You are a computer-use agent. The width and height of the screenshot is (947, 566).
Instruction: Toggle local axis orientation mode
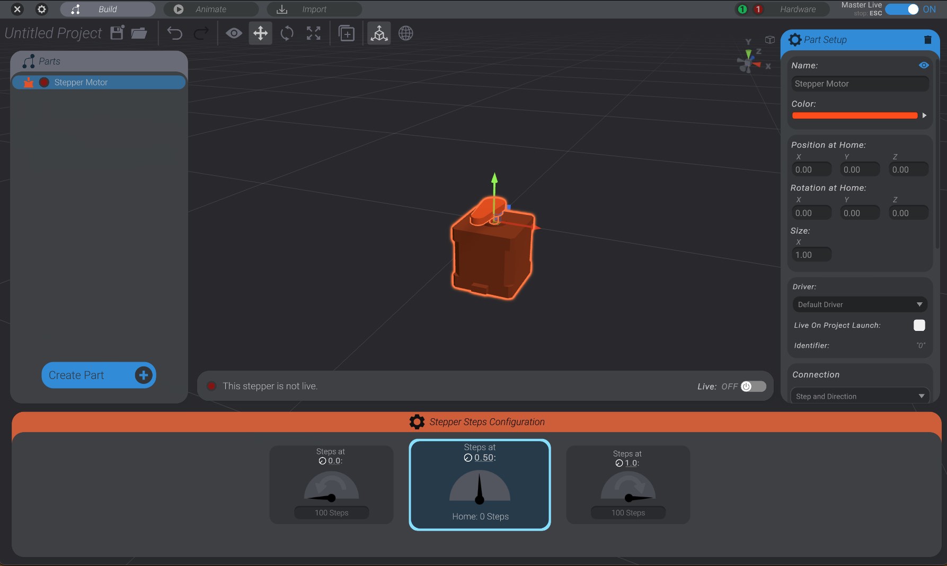pos(378,33)
